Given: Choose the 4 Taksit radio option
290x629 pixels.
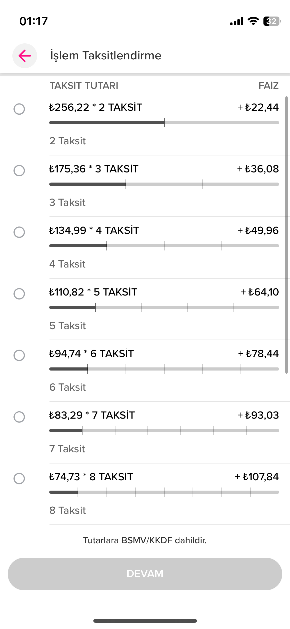Looking at the screenshot, I should (19, 232).
